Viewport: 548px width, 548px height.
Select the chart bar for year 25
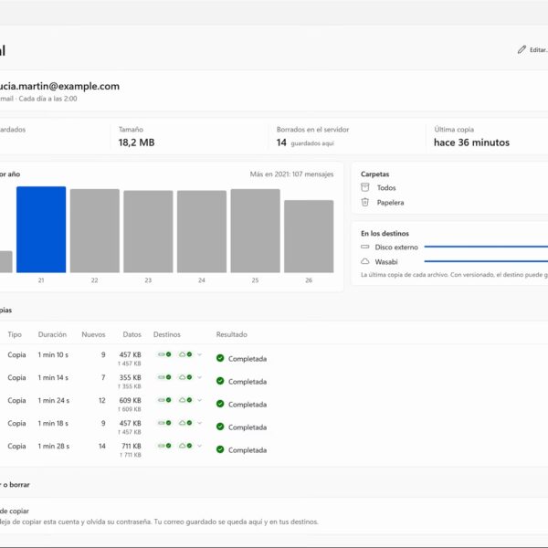pos(255,231)
